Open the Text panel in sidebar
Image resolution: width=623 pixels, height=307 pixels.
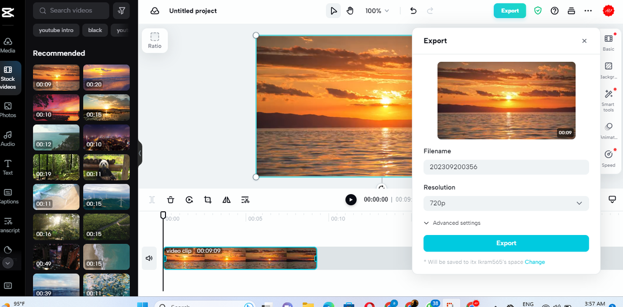coord(8,167)
